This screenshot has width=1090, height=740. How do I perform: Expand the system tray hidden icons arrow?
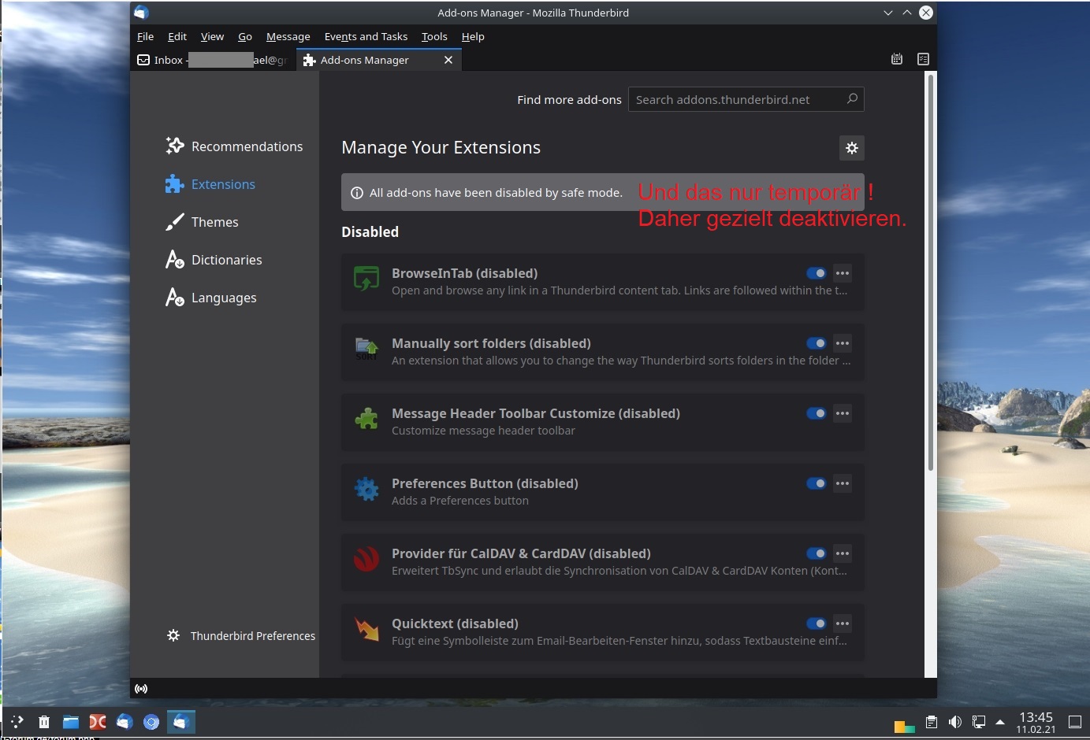tap(1000, 722)
